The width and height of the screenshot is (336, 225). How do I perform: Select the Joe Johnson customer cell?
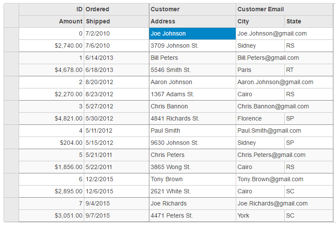click(192, 33)
